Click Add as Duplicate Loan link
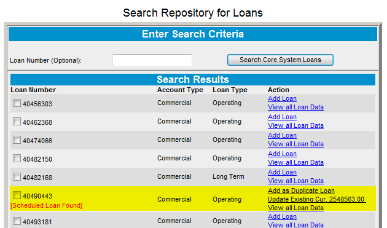 click(x=301, y=191)
